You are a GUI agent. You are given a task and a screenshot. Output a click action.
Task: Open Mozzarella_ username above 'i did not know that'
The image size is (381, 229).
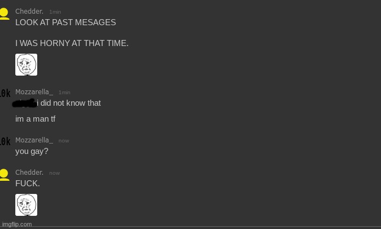pyautogui.click(x=34, y=92)
